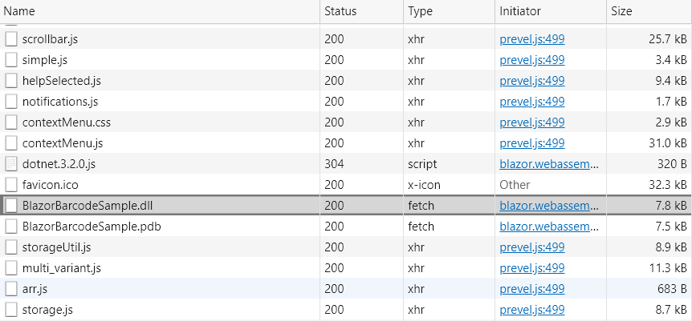692x321 pixels.
Task: Sort by the Initiator column header
Action: (x=520, y=12)
